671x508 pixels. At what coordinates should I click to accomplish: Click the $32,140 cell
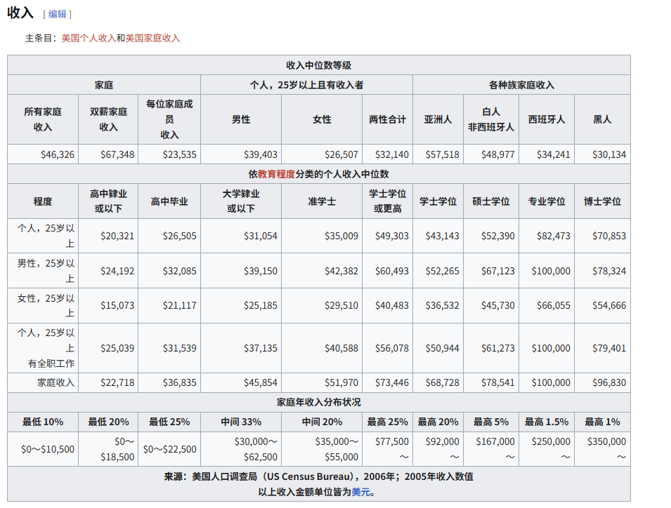click(388, 154)
